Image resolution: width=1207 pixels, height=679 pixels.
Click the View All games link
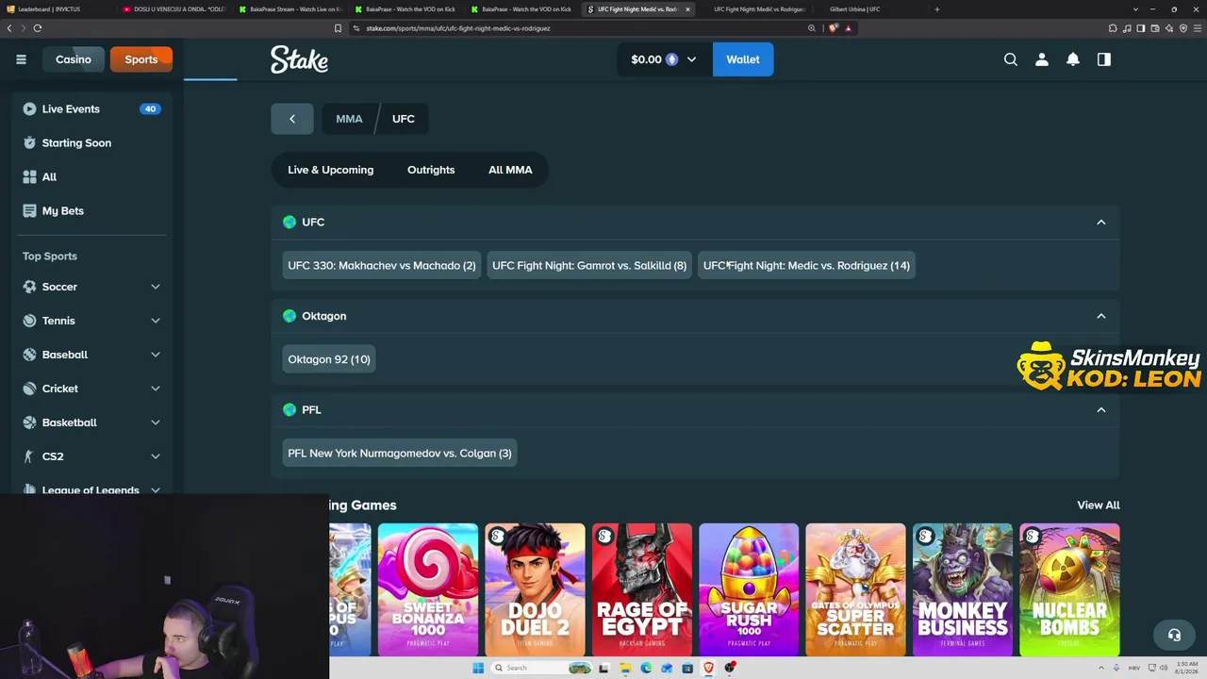1099,505
